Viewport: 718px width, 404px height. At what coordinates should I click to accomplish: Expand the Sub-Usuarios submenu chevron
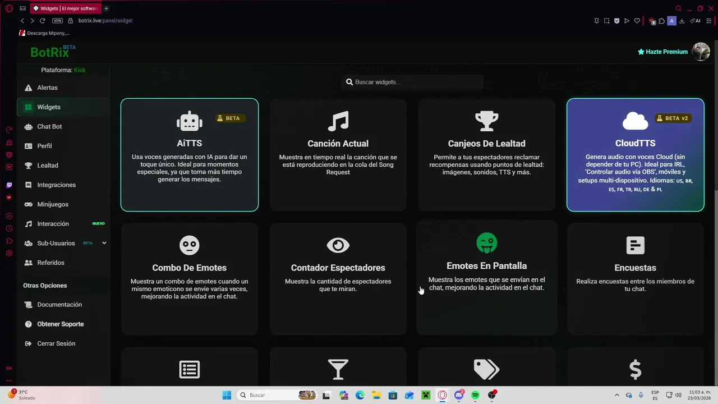coord(104,243)
